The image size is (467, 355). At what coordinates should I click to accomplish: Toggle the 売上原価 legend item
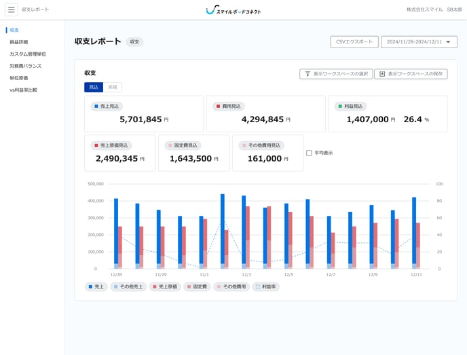point(165,287)
